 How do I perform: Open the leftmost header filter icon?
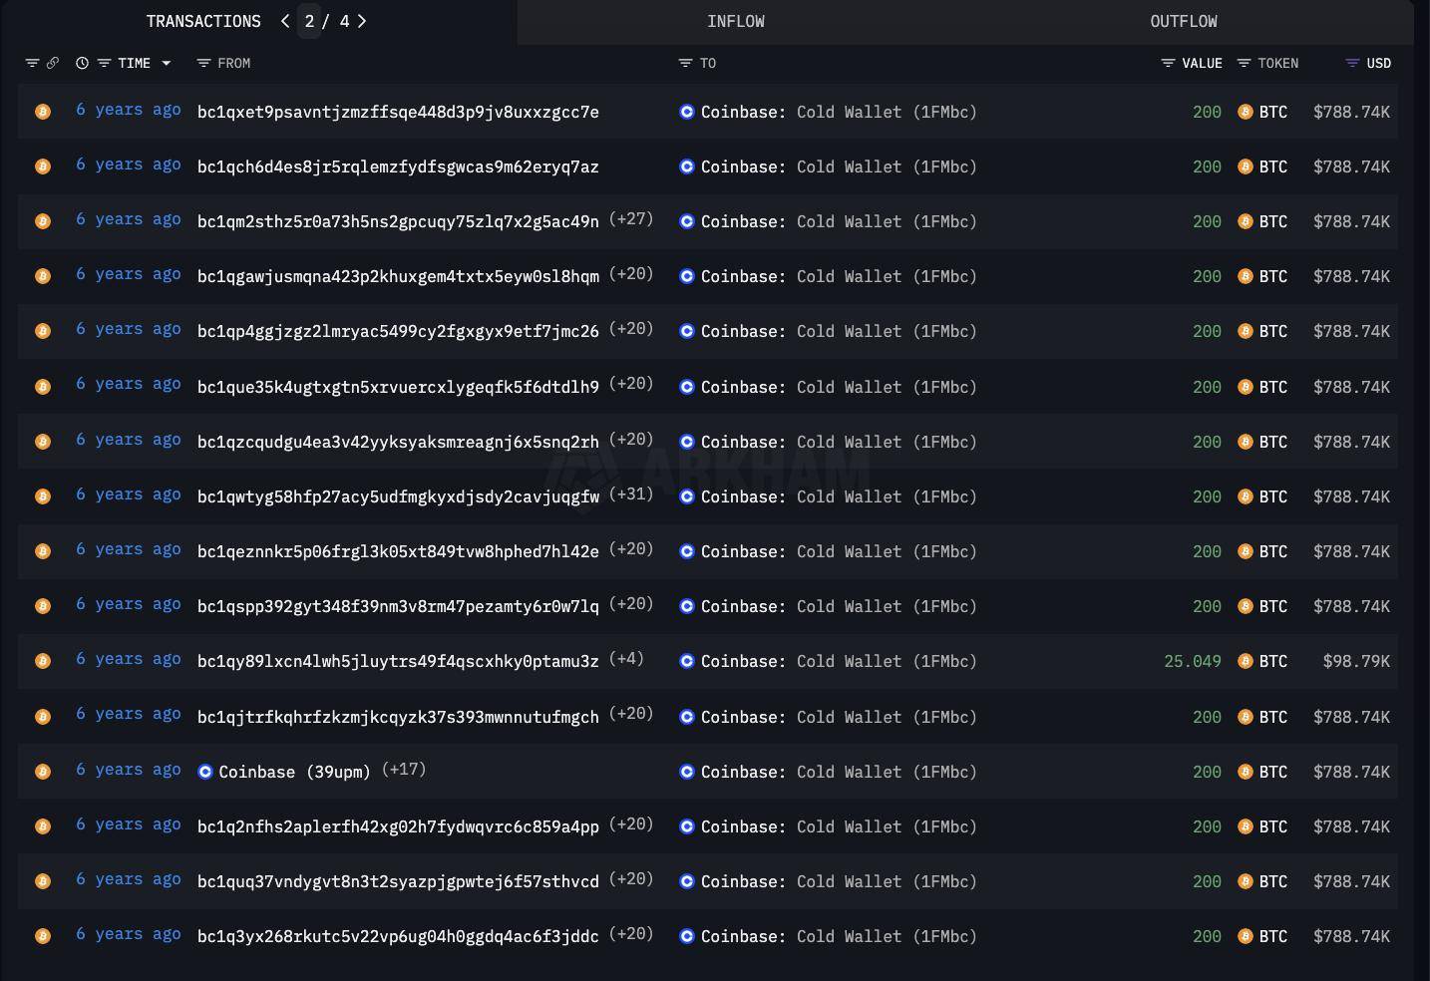click(32, 63)
